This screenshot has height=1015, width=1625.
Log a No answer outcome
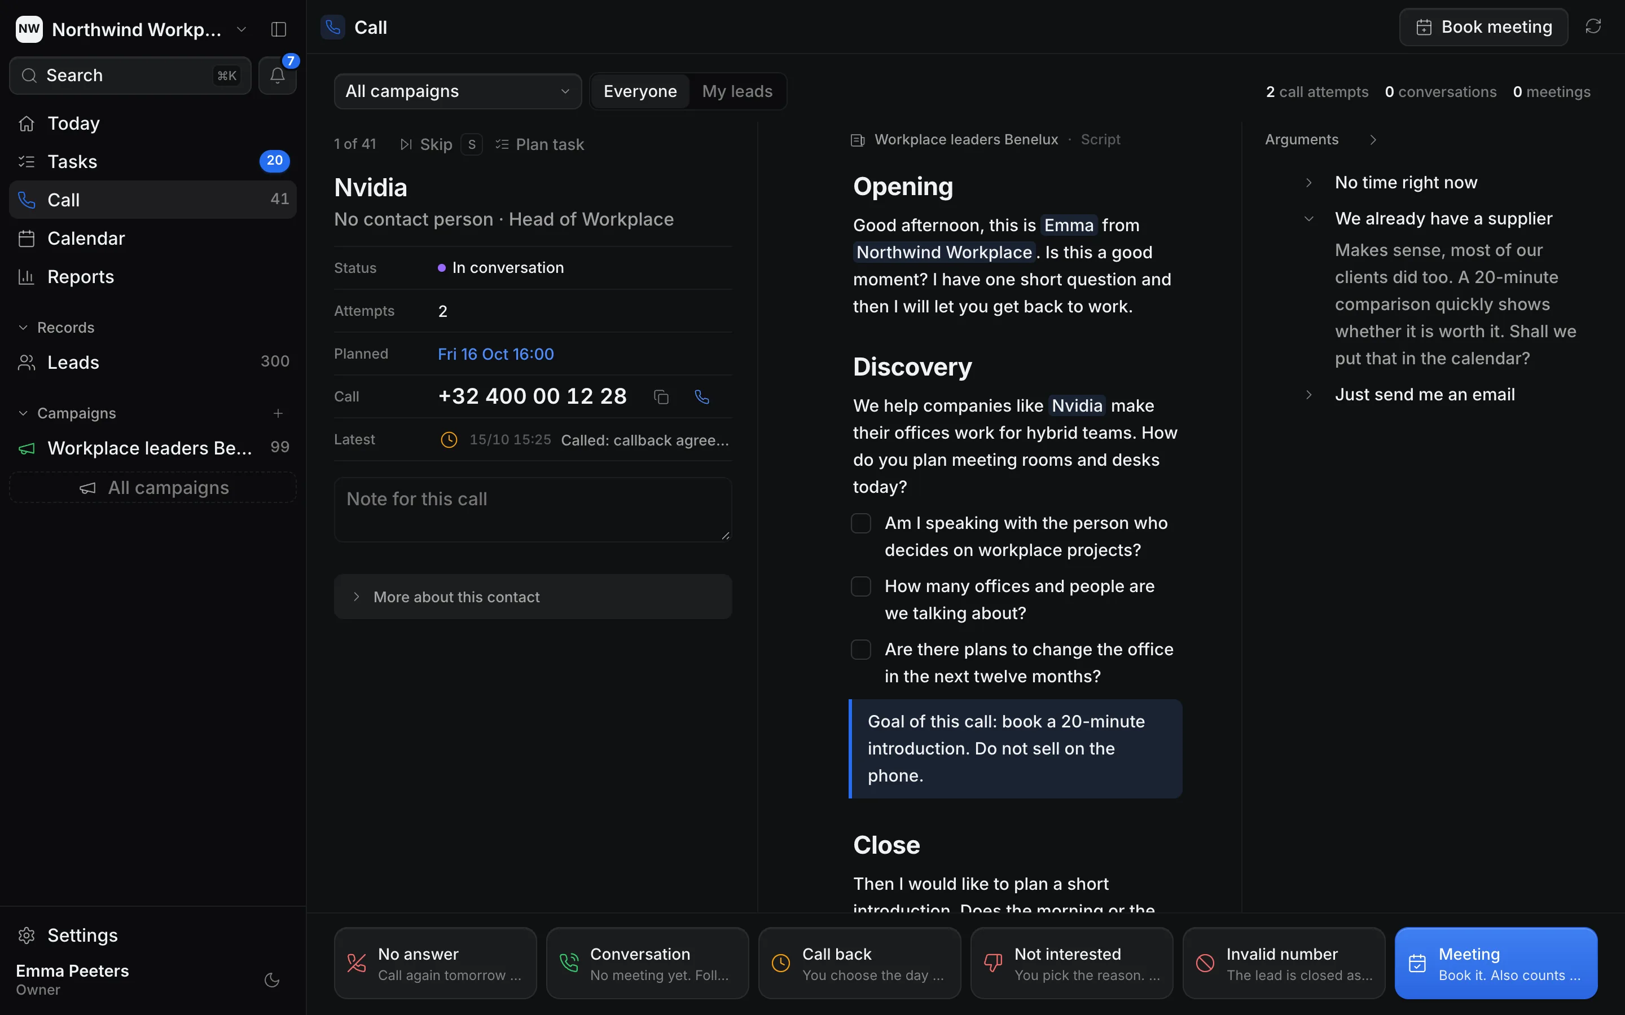point(435,963)
